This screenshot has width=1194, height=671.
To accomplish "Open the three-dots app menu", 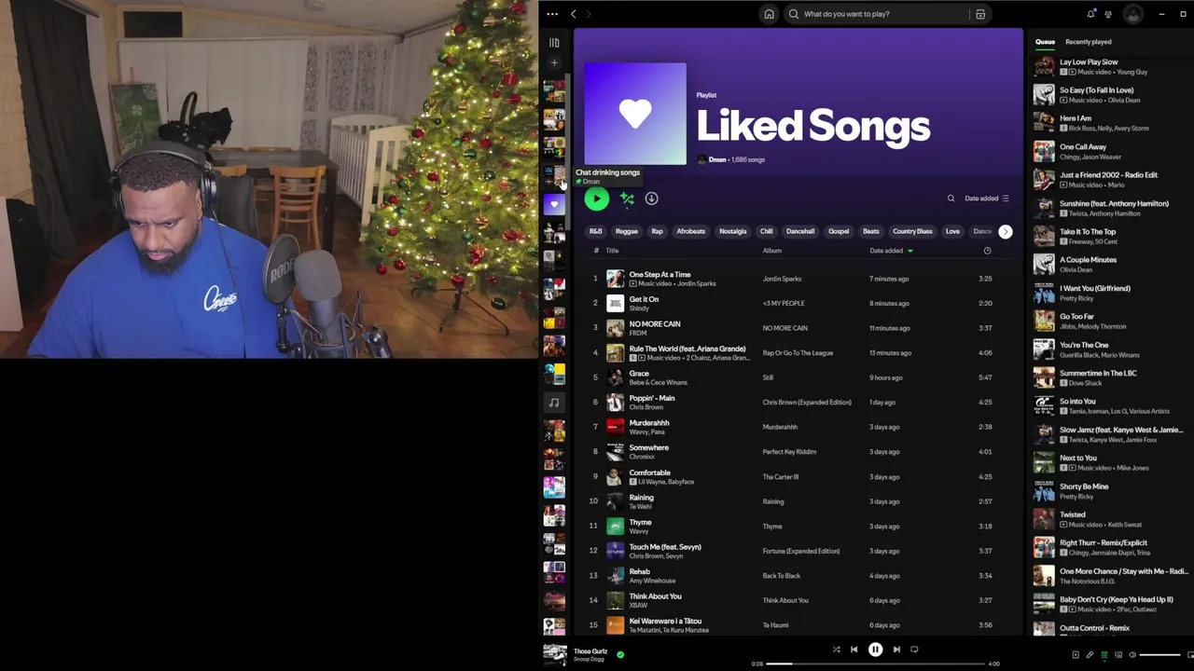I will (552, 14).
